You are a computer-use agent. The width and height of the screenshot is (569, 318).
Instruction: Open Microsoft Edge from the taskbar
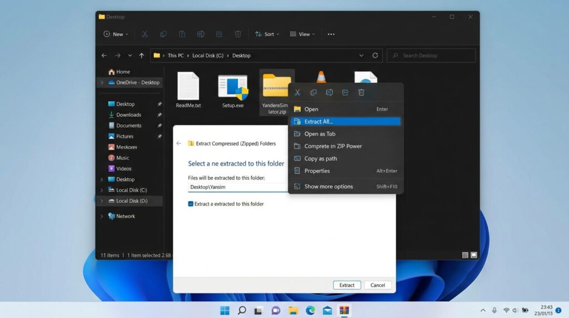(x=310, y=310)
